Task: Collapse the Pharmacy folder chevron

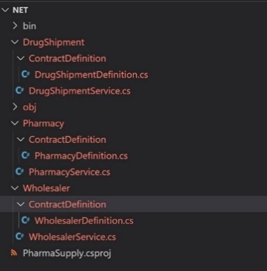Action: (x=15, y=123)
